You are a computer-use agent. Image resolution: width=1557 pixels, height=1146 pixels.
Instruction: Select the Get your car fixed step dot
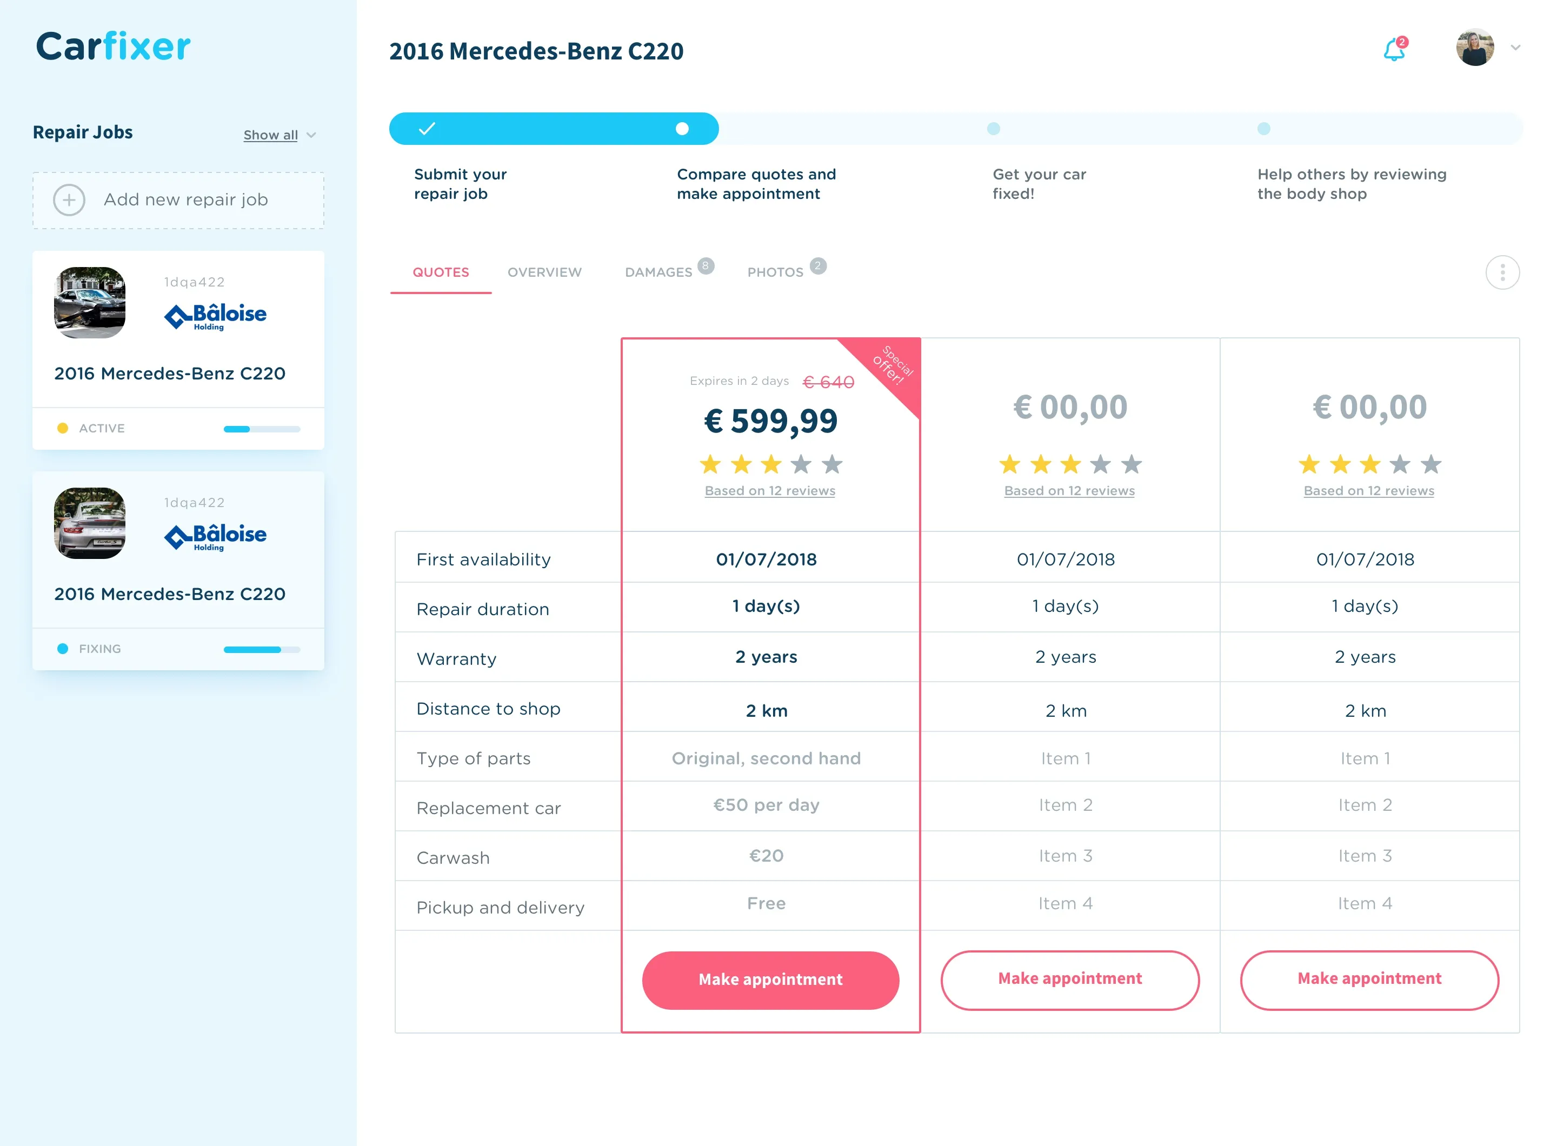pyautogui.click(x=993, y=128)
